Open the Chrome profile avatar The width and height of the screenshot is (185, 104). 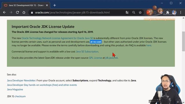pyautogui.click(x=174, y=12)
